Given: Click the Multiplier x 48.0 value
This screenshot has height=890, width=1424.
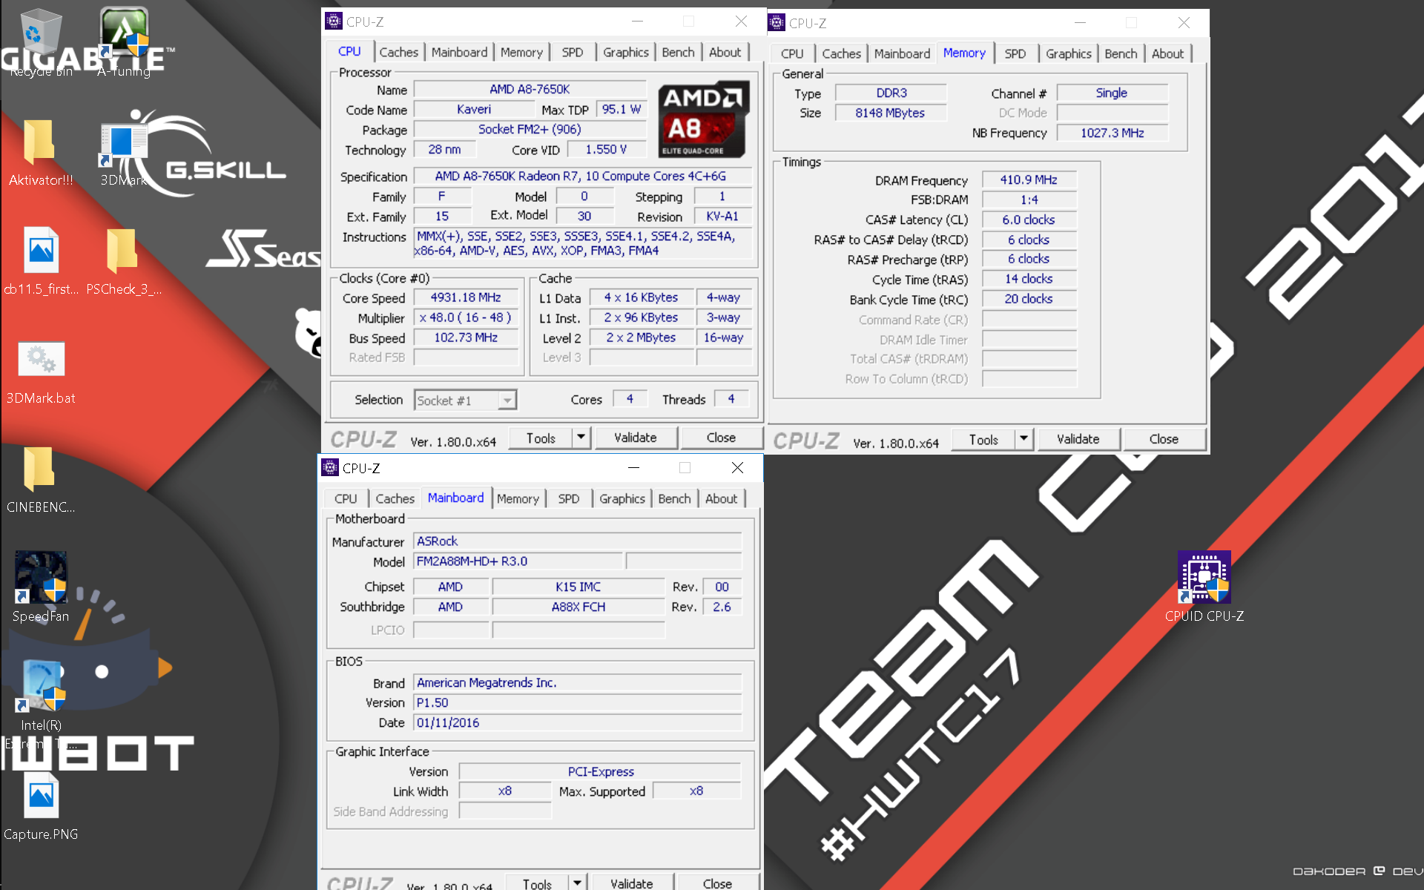Looking at the screenshot, I should click(466, 317).
